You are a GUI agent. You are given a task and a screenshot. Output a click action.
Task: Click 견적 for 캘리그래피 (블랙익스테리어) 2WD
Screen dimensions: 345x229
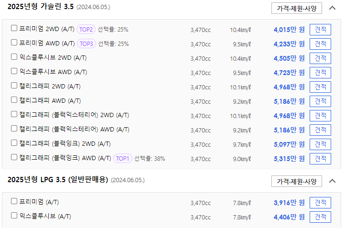(320, 116)
